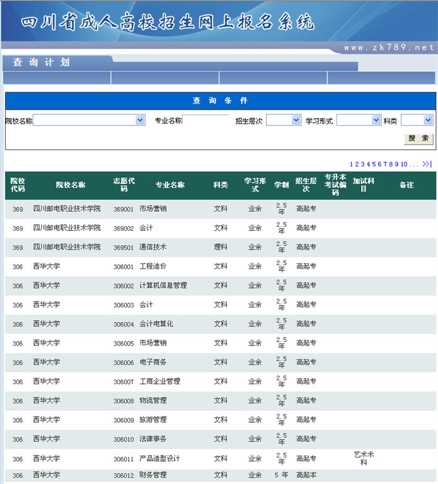Click the 专业名称 text input field
Image resolution: width=438 pixels, height=484 pixels.
(206, 120)
